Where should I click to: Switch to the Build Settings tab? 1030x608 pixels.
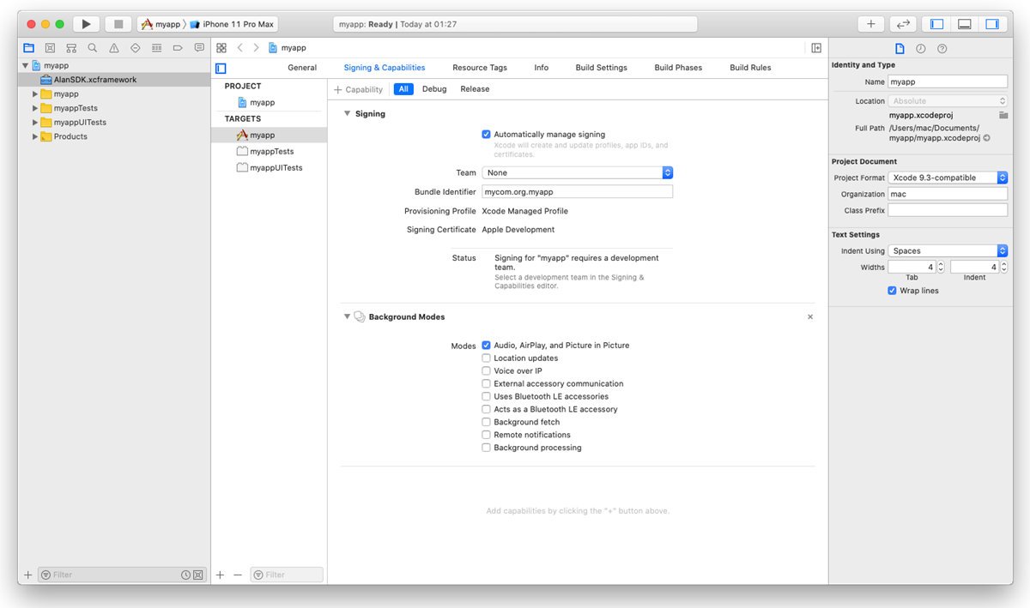pyautogui.click(x=601, y=68)
